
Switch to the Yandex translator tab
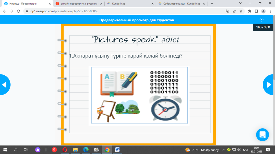coord(79,4)
